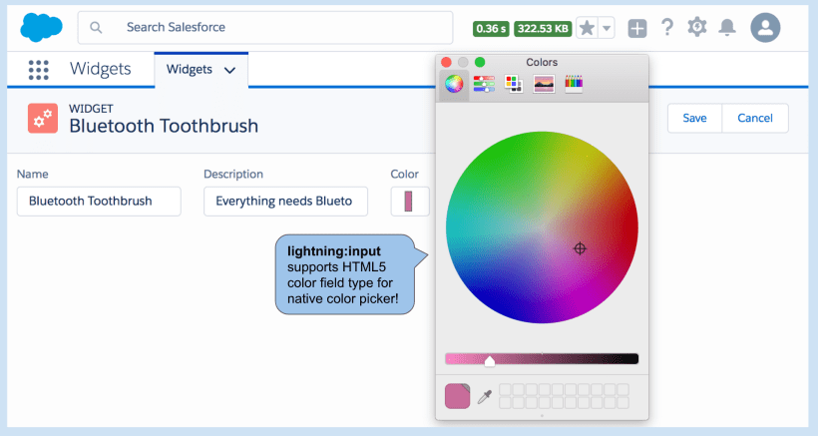Open the notifications bell
The height and width of the screenshot is (436, 818).
click(x=727, y=27)
